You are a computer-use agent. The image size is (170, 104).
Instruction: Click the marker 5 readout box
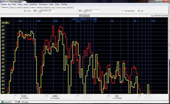coord(147,97)
